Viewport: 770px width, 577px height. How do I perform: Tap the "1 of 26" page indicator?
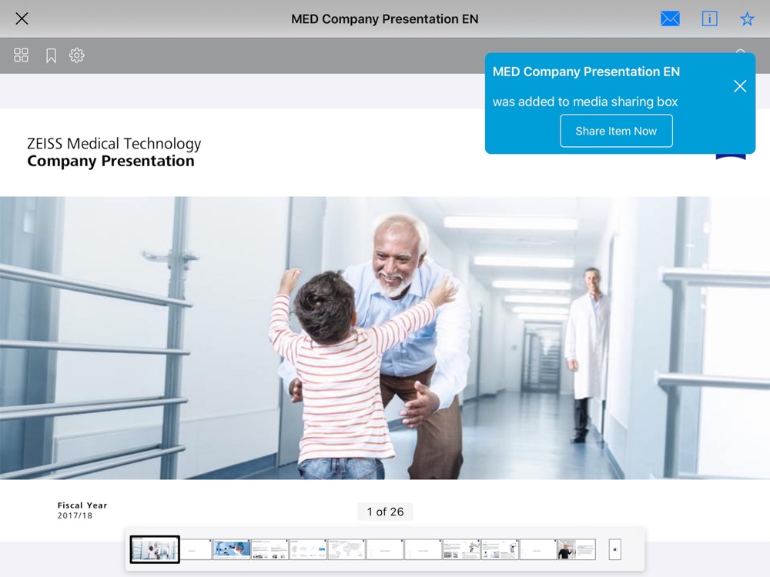(385, 512)
